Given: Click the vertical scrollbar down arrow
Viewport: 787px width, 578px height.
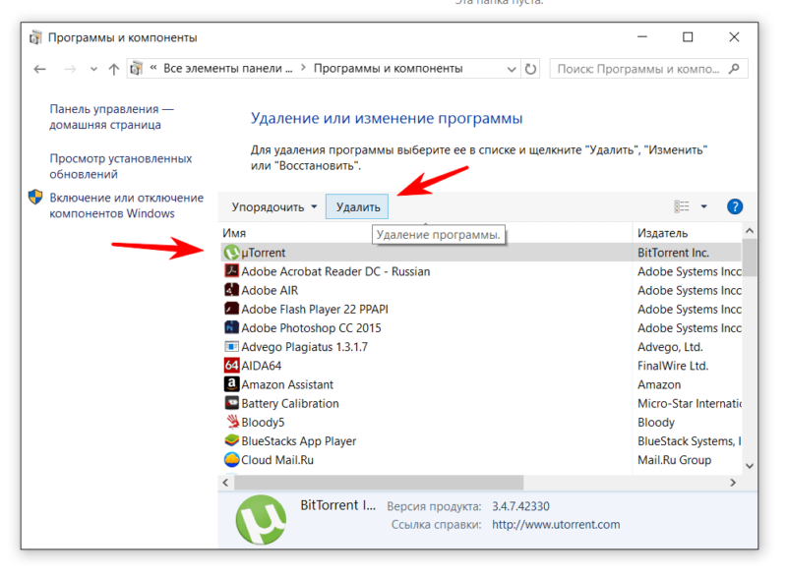Looking at the screenshot, I should 750,466.
